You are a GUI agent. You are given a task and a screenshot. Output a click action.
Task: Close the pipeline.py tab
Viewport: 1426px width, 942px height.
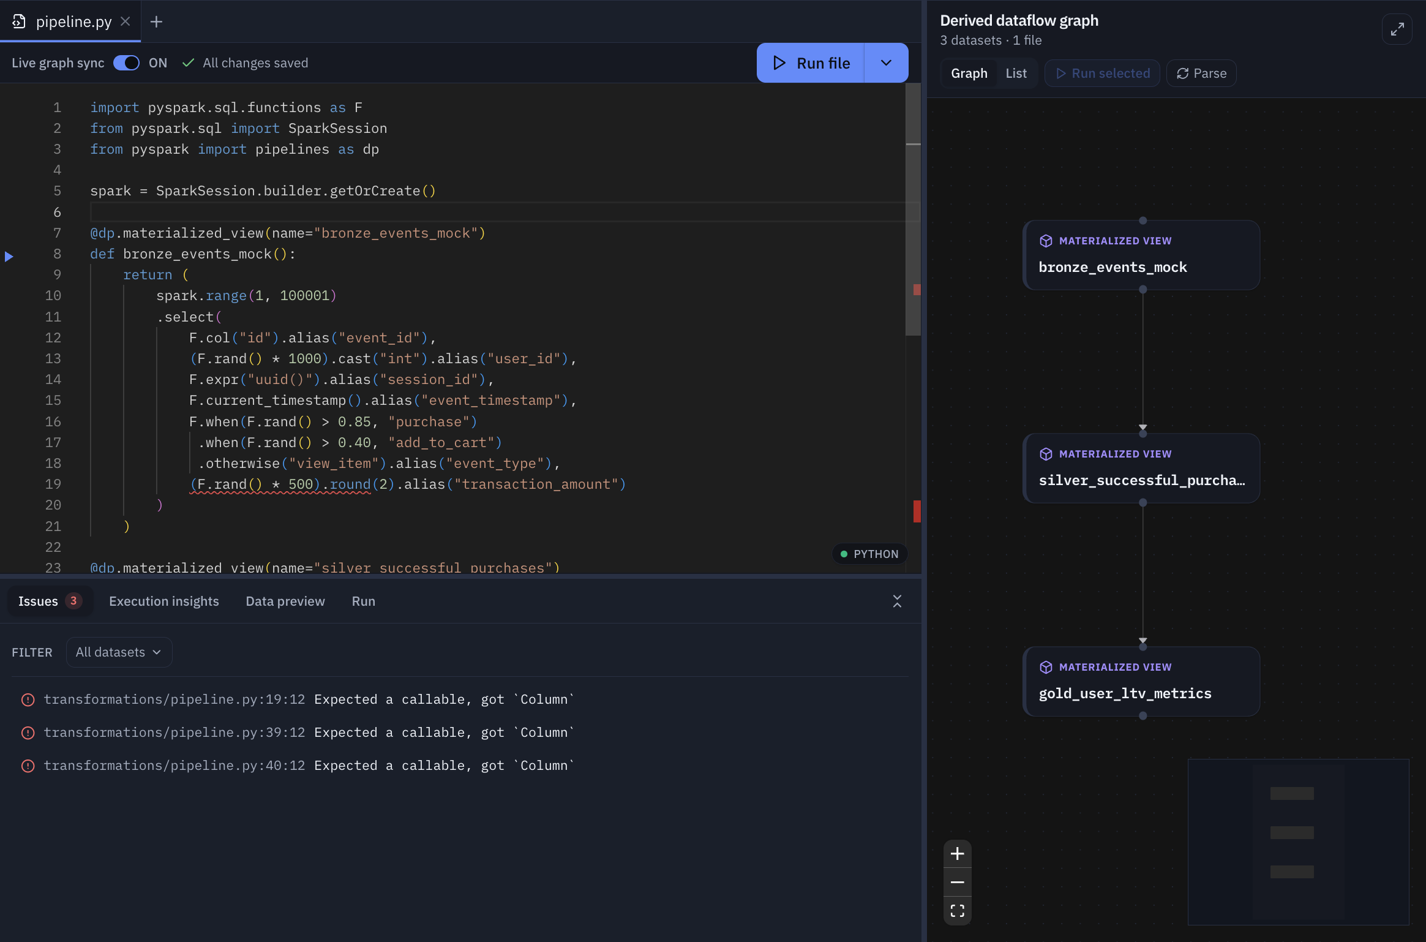[126, 21]
